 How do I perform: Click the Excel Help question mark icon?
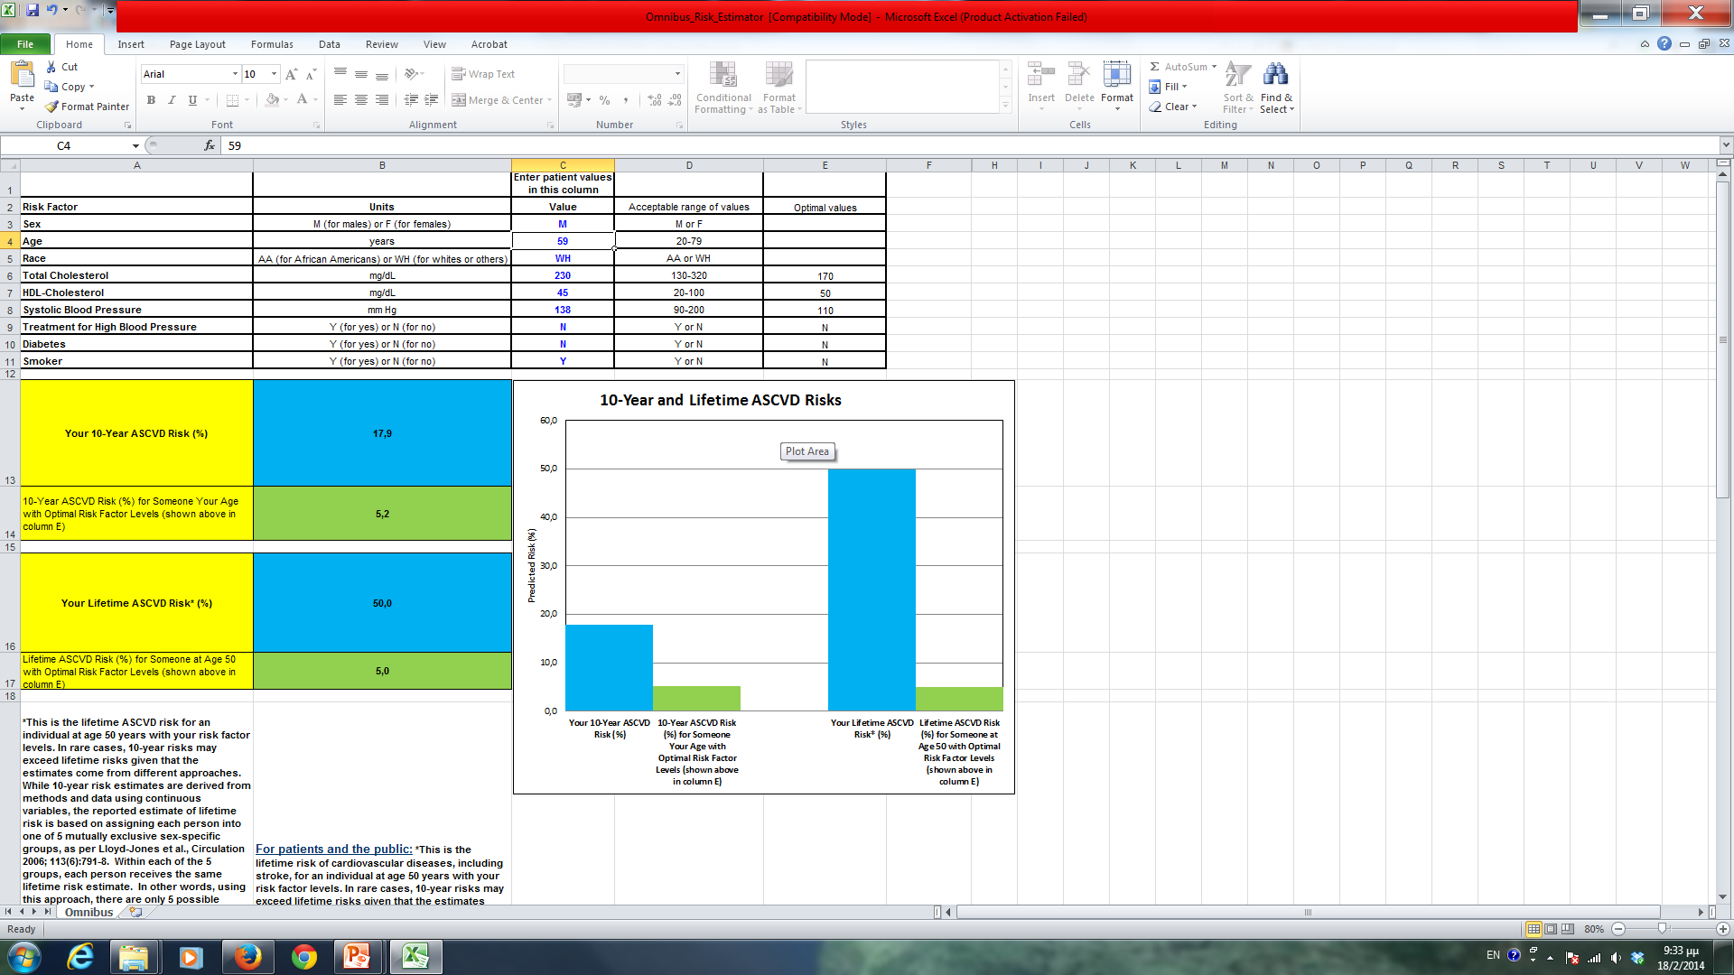pos(1664,43)
